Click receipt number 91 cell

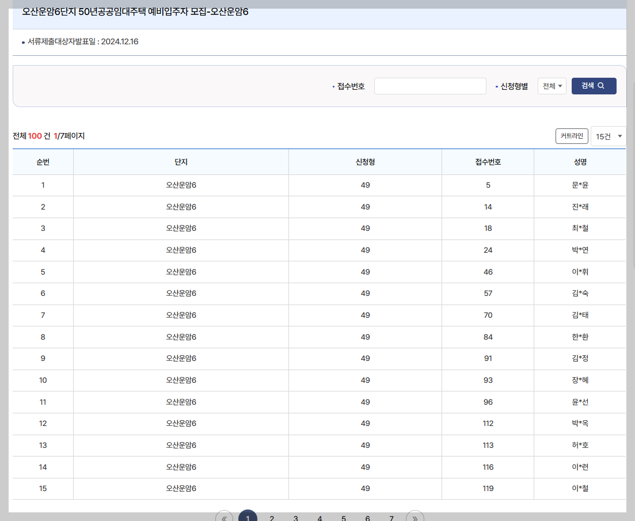click(x=488, y=359)
